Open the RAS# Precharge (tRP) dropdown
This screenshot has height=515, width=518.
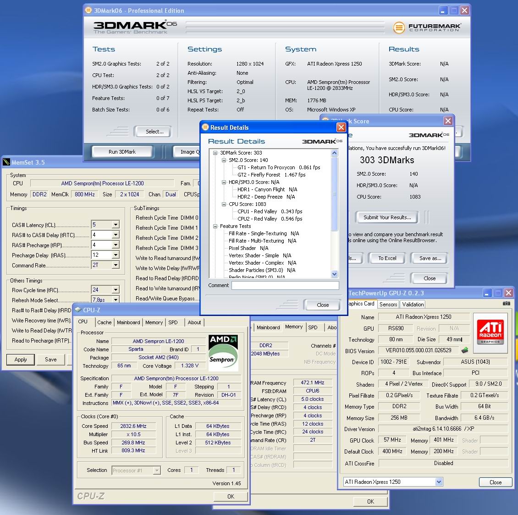[116, 245]
